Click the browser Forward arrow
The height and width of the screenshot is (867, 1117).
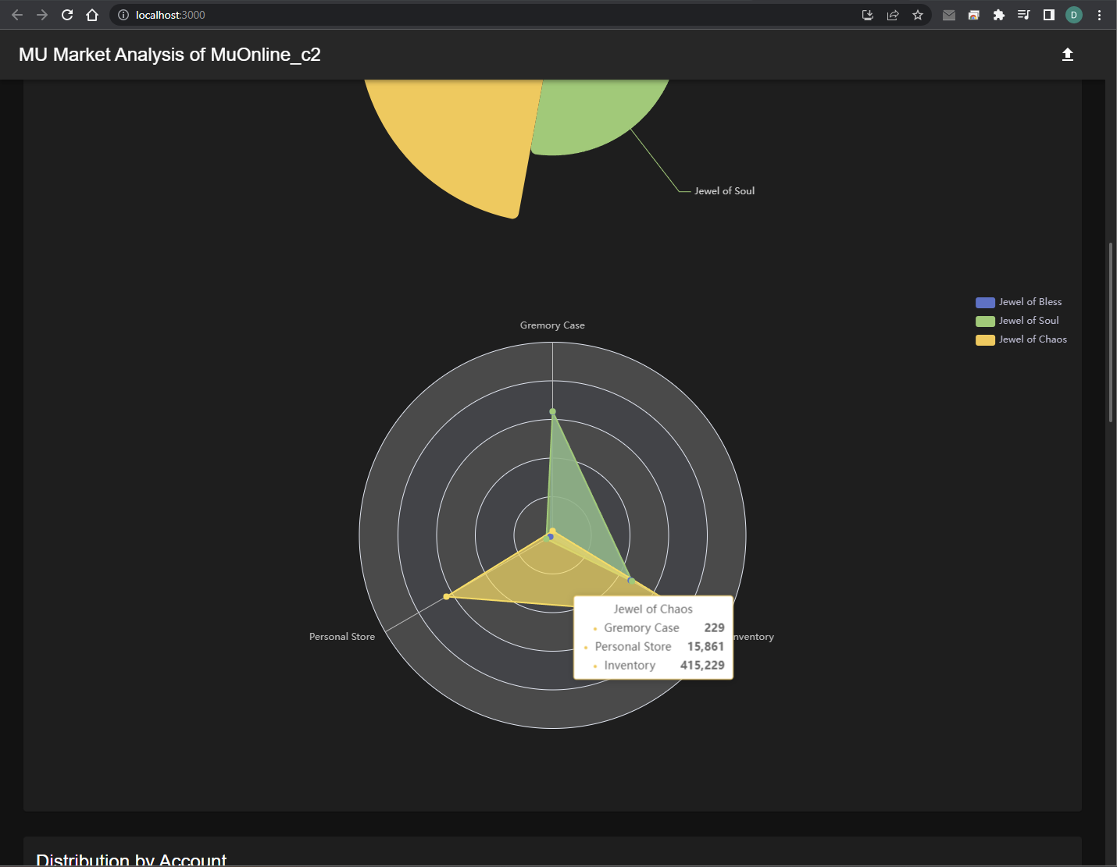[x=42, y=15]
